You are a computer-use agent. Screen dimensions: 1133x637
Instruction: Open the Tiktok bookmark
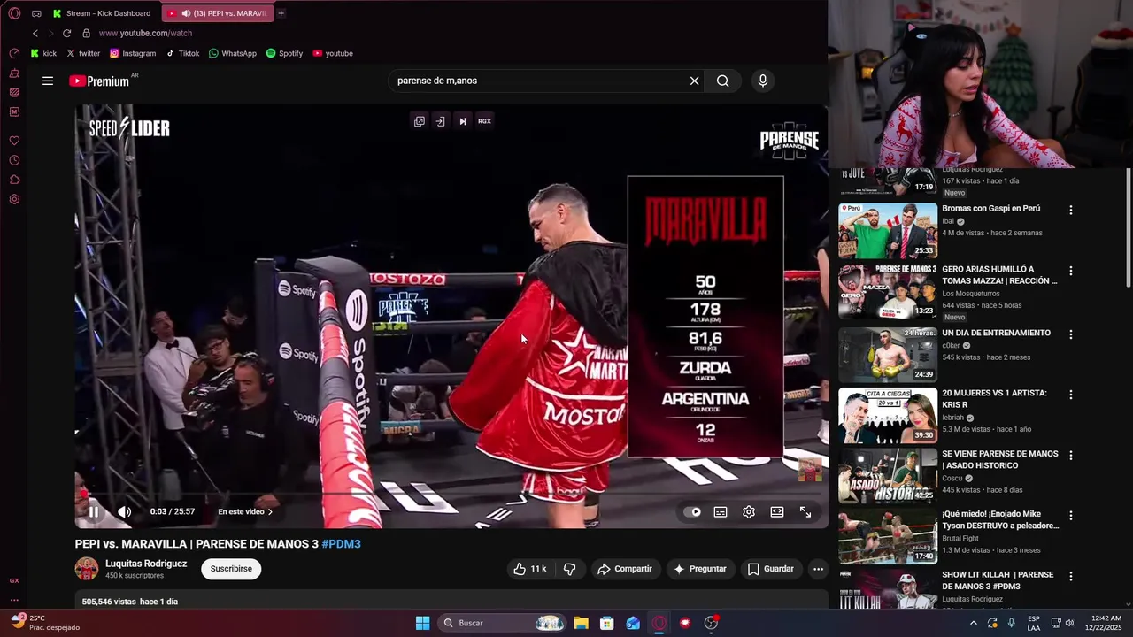(x=182, y=53)
